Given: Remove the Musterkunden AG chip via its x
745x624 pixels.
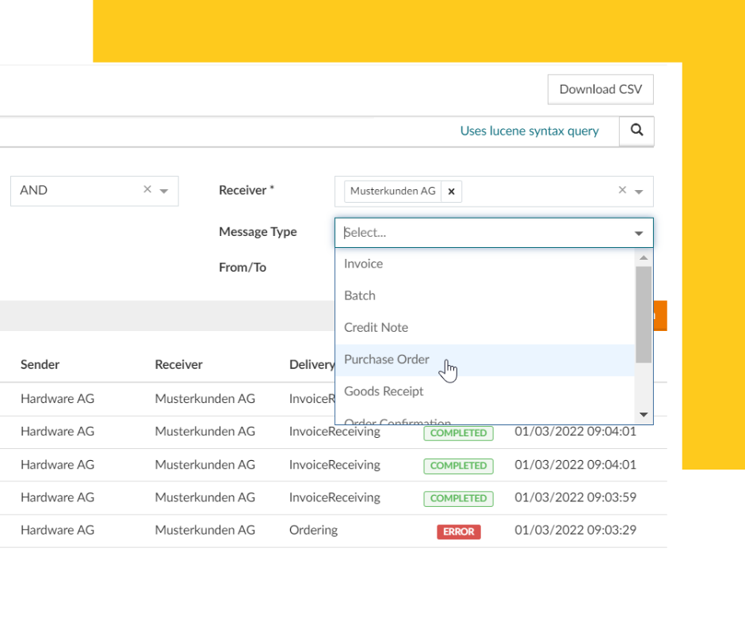Looking at the screenshot, I should point(451,191).
